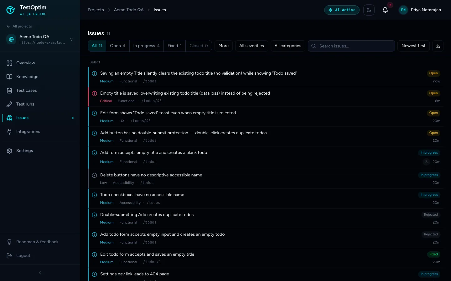
Task: Click the Settings gear icon
Action: coord(9,151)
